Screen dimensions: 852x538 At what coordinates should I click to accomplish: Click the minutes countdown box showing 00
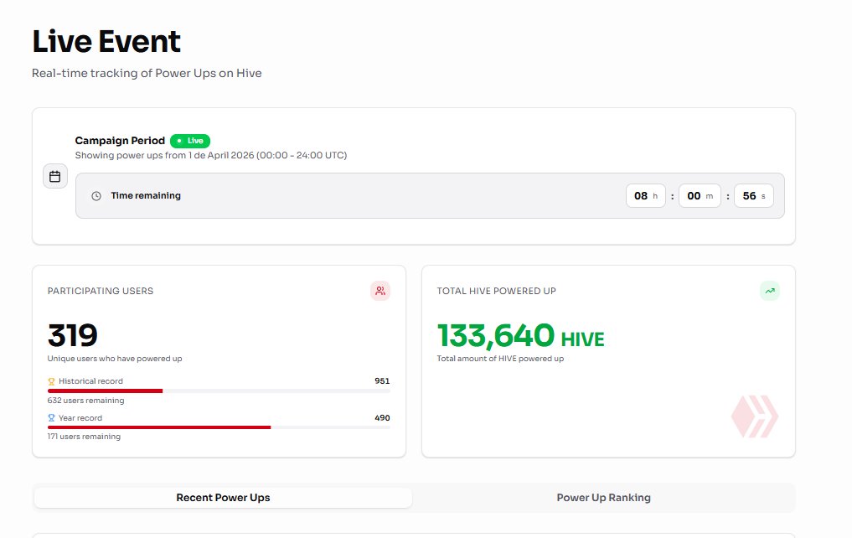tap(700, 195)
